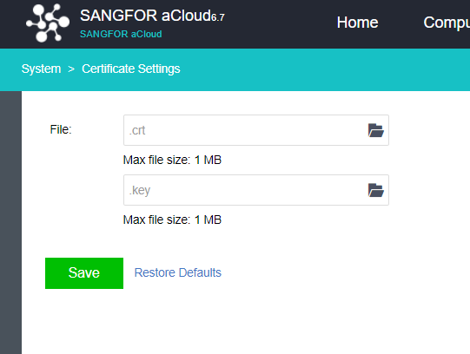Open the Home menu

click(x=357, y=23)
